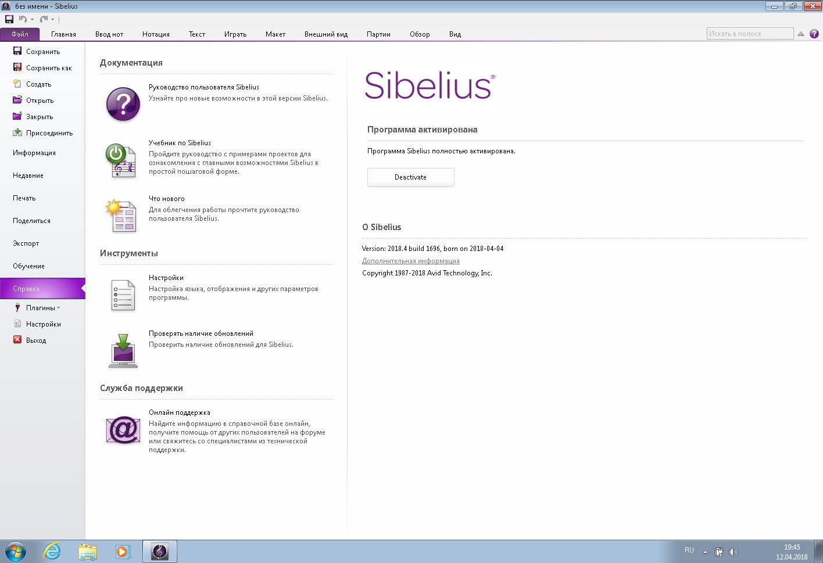Select Печать in the file menu
This screenshot has width=823, height=563.
pos(42,198)
